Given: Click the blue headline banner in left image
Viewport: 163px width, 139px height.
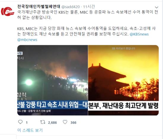Looking at the screenshot, I should pos(52,105).
